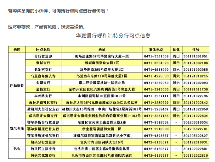Select the 鄂尔多斯 region cell

17,129
